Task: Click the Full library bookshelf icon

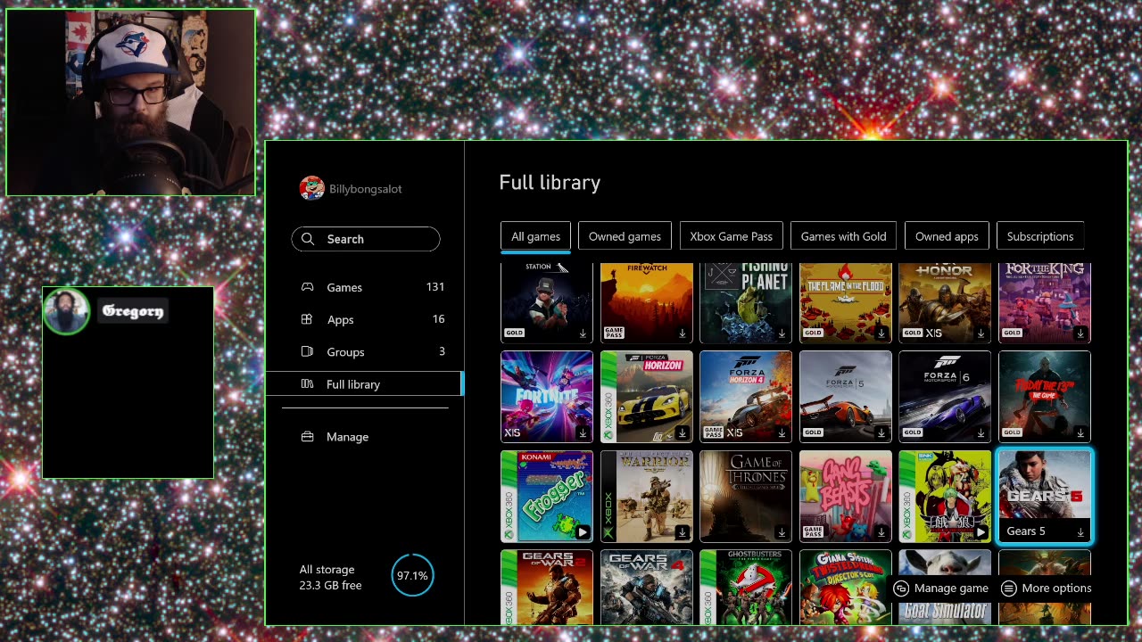Action: point(307,384)
